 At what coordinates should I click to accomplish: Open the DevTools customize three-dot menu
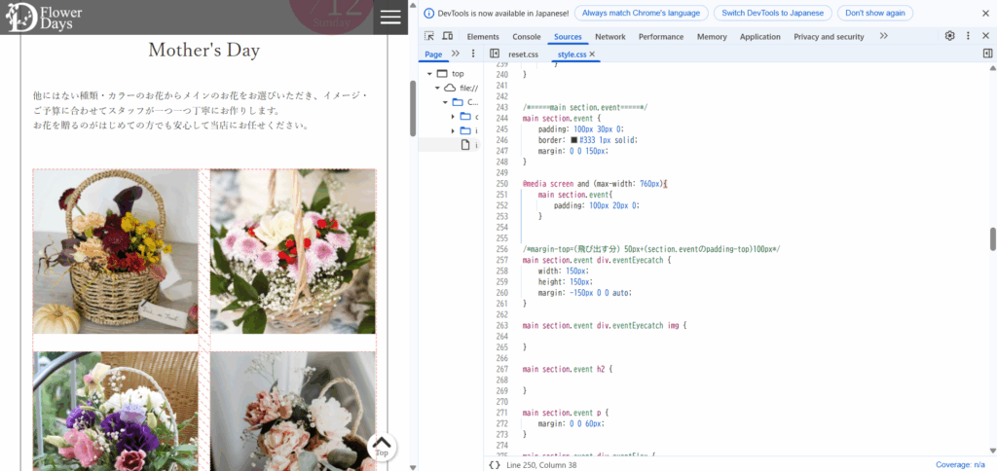(x=968, y=36)
